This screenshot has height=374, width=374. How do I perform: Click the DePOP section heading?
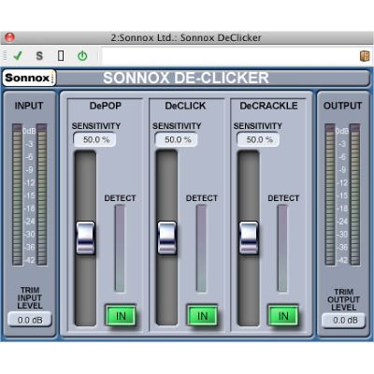tap(106, 106)
